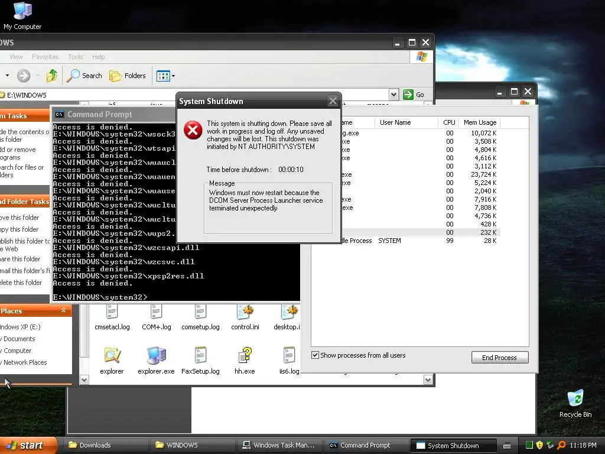Switch to WINDOWS taskbar button

tap(191, 445)
